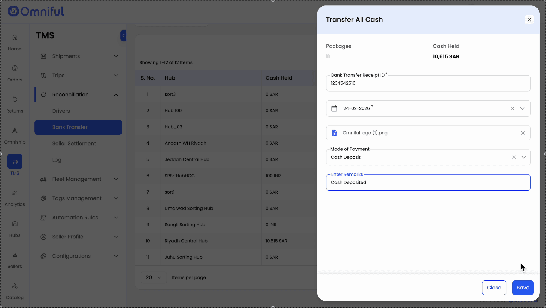The height and width of the screenshot is (308, 546).
Task: Expand the date picker chevron
Action: click(x=522, y=108)
